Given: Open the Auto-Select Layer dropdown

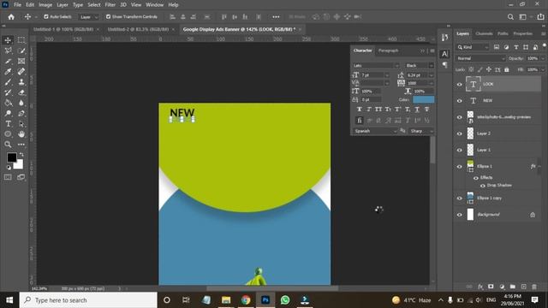Looking at the screenshot, I should pyautogui.click(x=88, y=17).
